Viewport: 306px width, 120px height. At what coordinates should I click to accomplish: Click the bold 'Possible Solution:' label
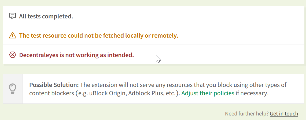click(x=54, y=85)
